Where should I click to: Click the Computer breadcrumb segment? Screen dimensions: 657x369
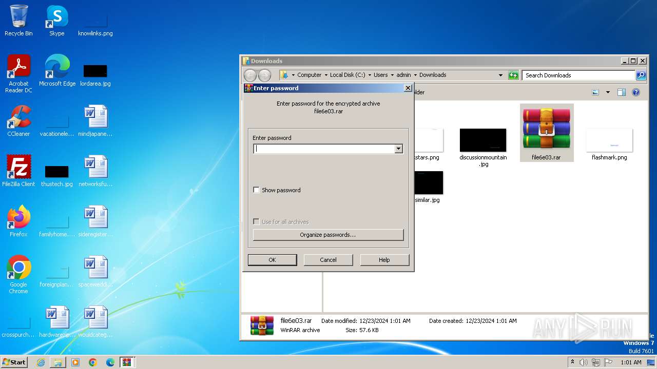point(310,75)
